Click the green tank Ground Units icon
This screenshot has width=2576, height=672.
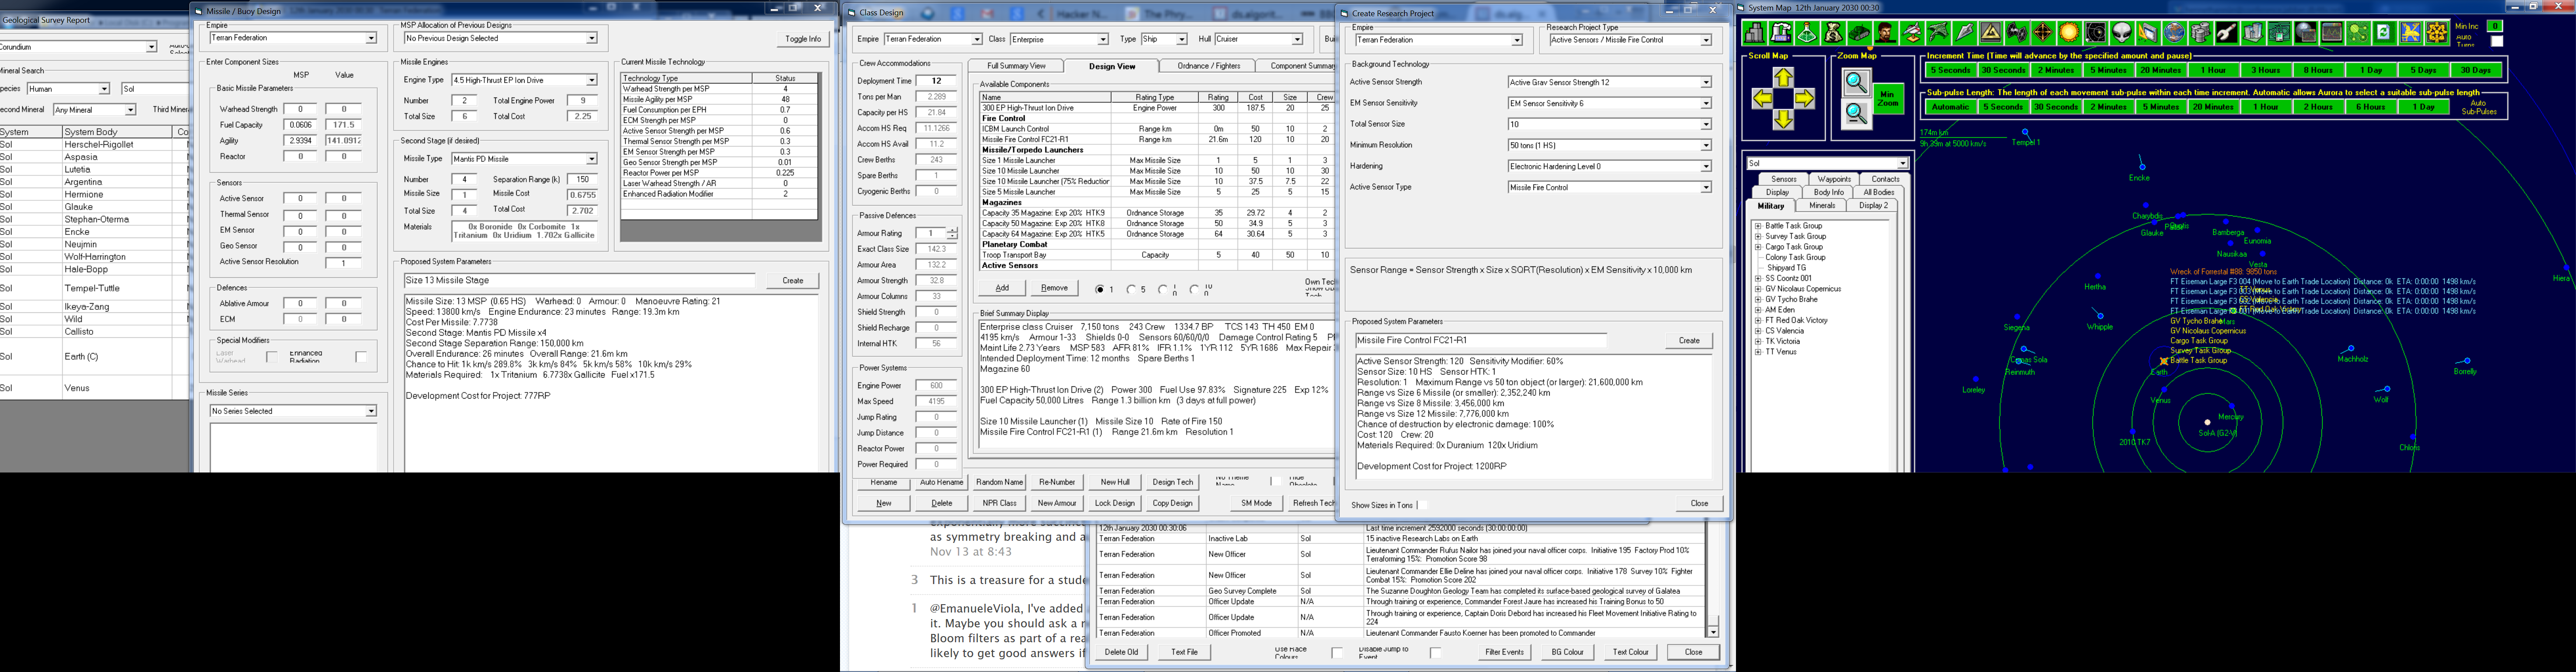click(1860, 32)
